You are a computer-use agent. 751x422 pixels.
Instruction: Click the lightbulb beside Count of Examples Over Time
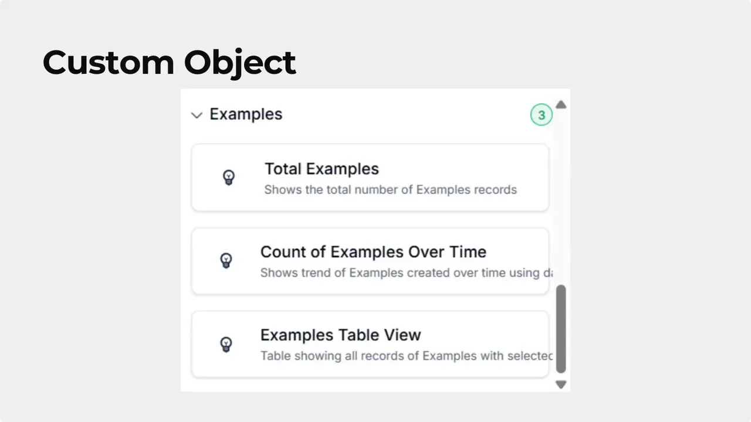(226, 260)
